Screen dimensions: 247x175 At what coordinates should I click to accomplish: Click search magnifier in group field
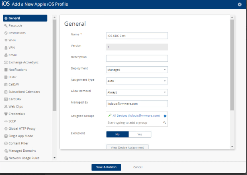(x=165, y=122)
